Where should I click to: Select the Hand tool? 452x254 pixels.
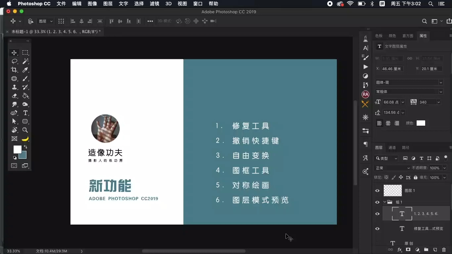tap(14, 130)
